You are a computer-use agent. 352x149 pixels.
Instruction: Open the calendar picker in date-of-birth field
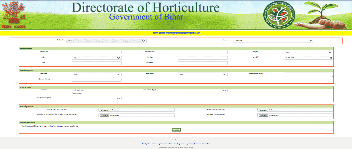(x=331, y=58)
